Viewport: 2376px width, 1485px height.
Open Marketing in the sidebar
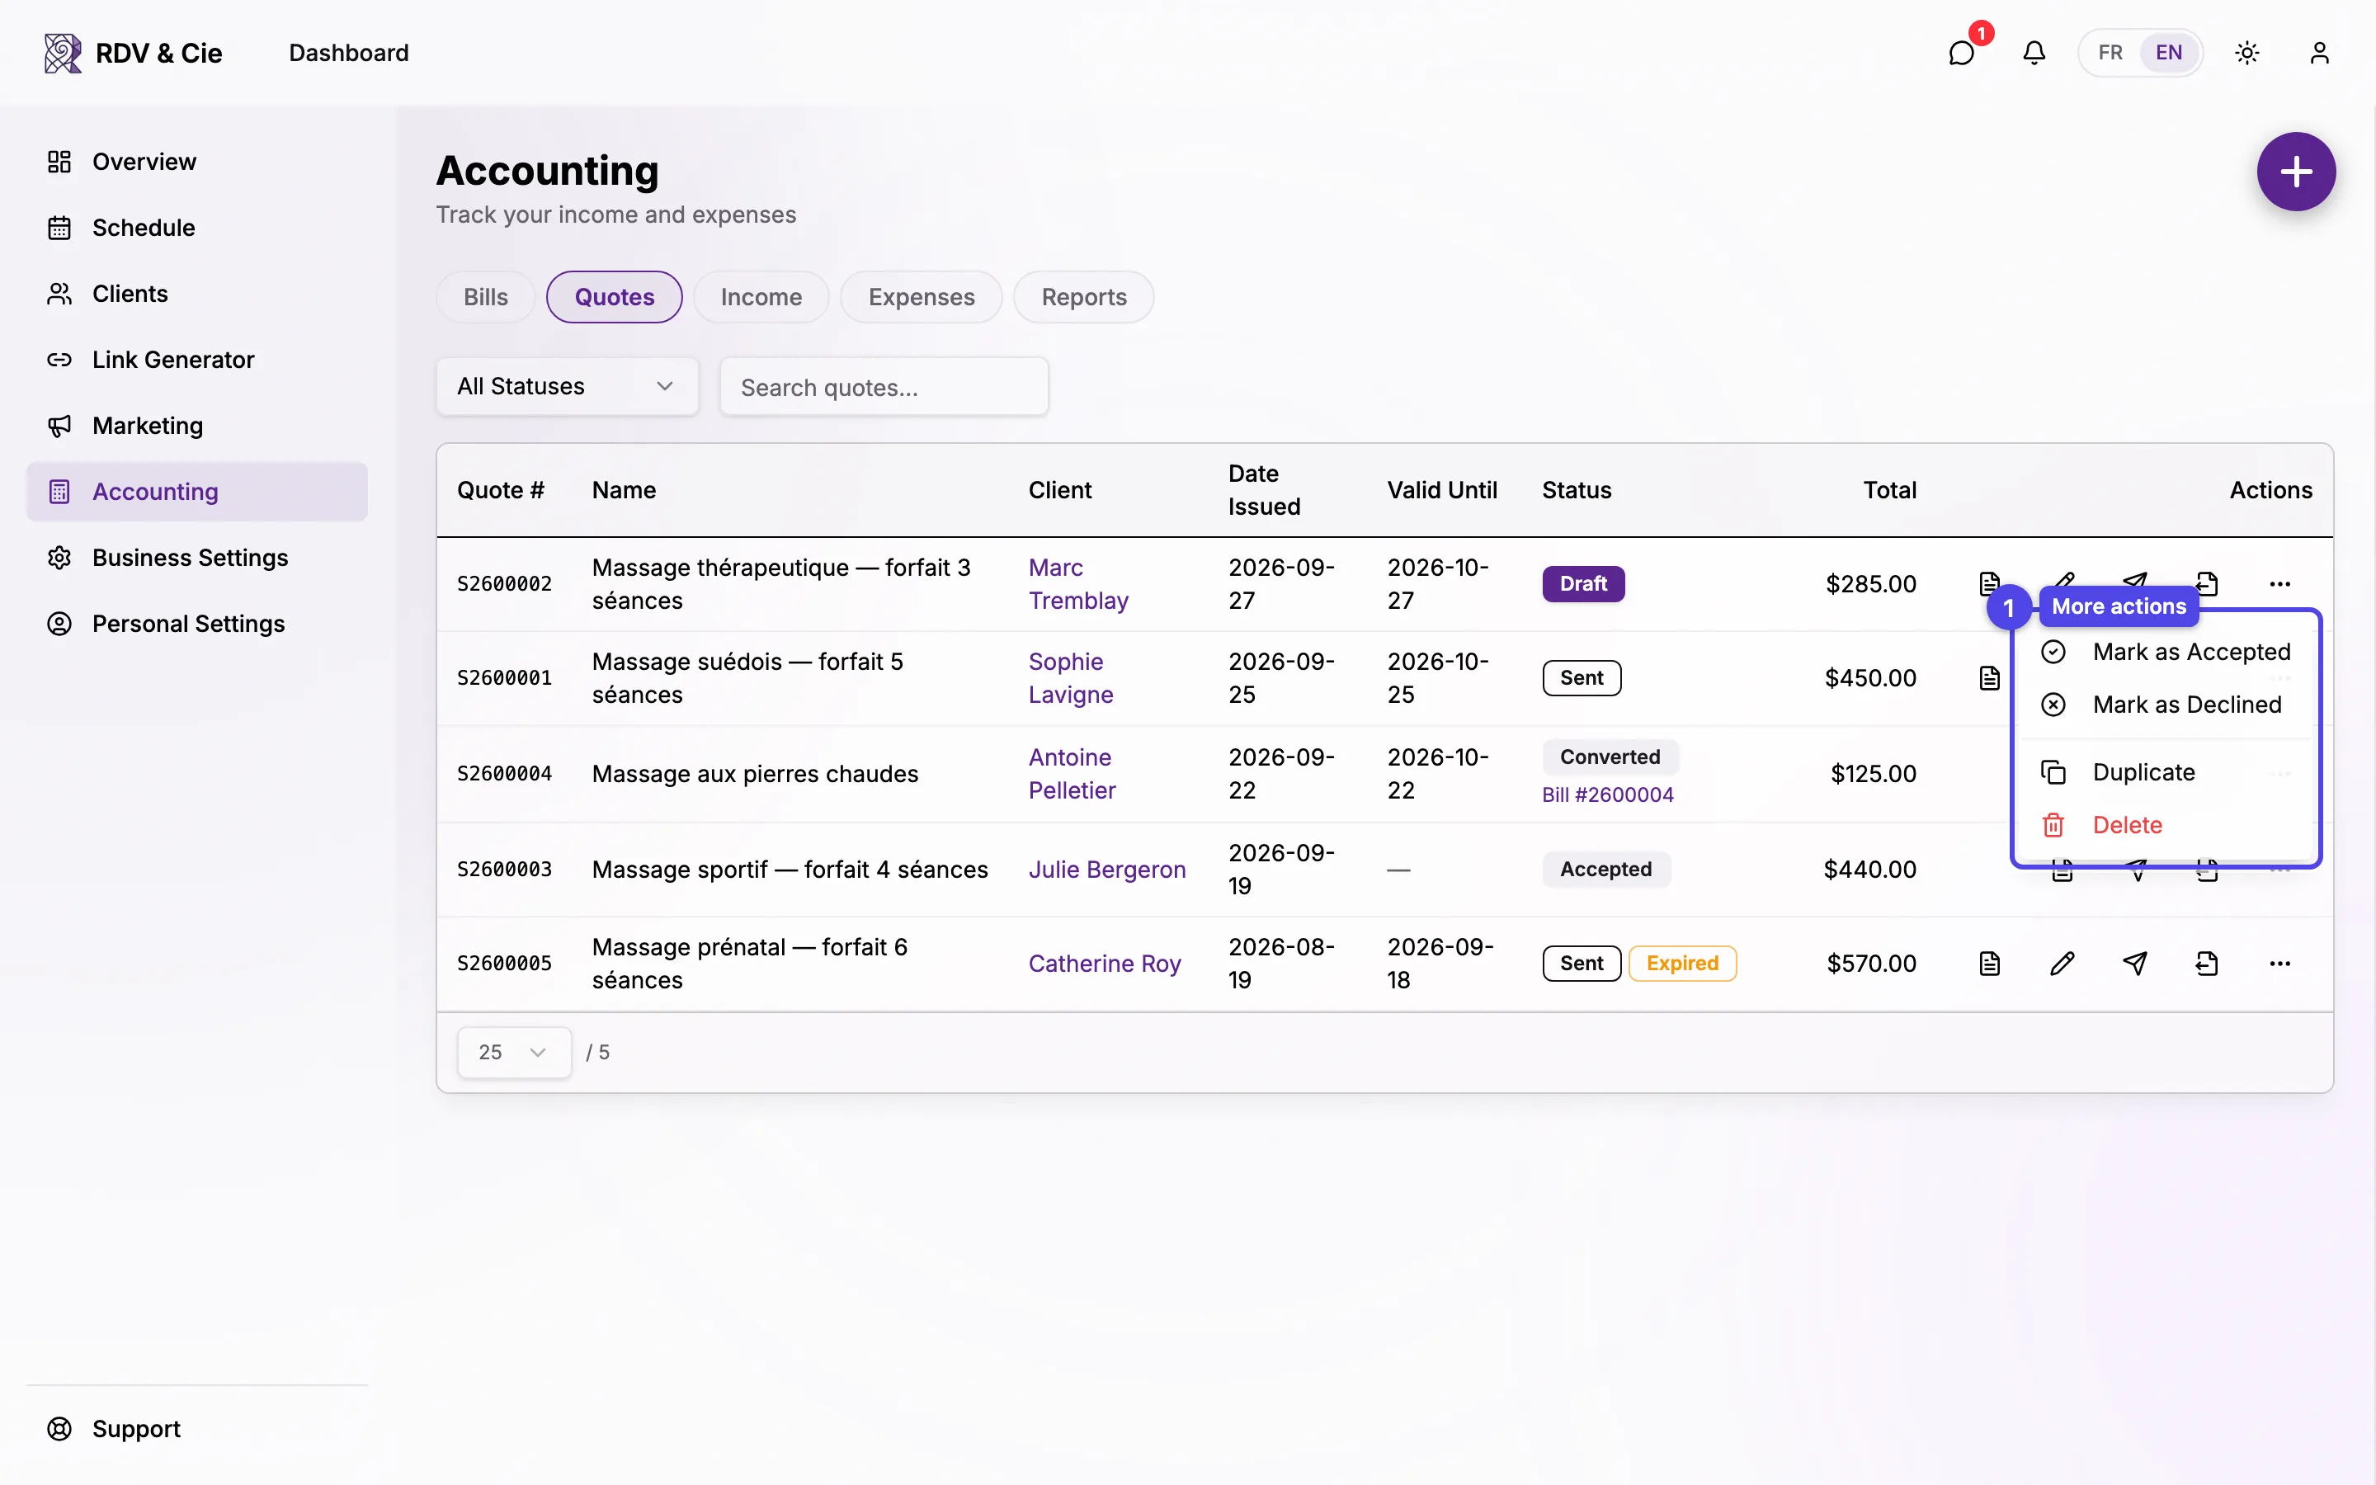196,425
